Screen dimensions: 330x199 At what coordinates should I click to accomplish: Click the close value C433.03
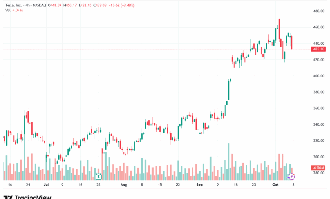(100, 5)
